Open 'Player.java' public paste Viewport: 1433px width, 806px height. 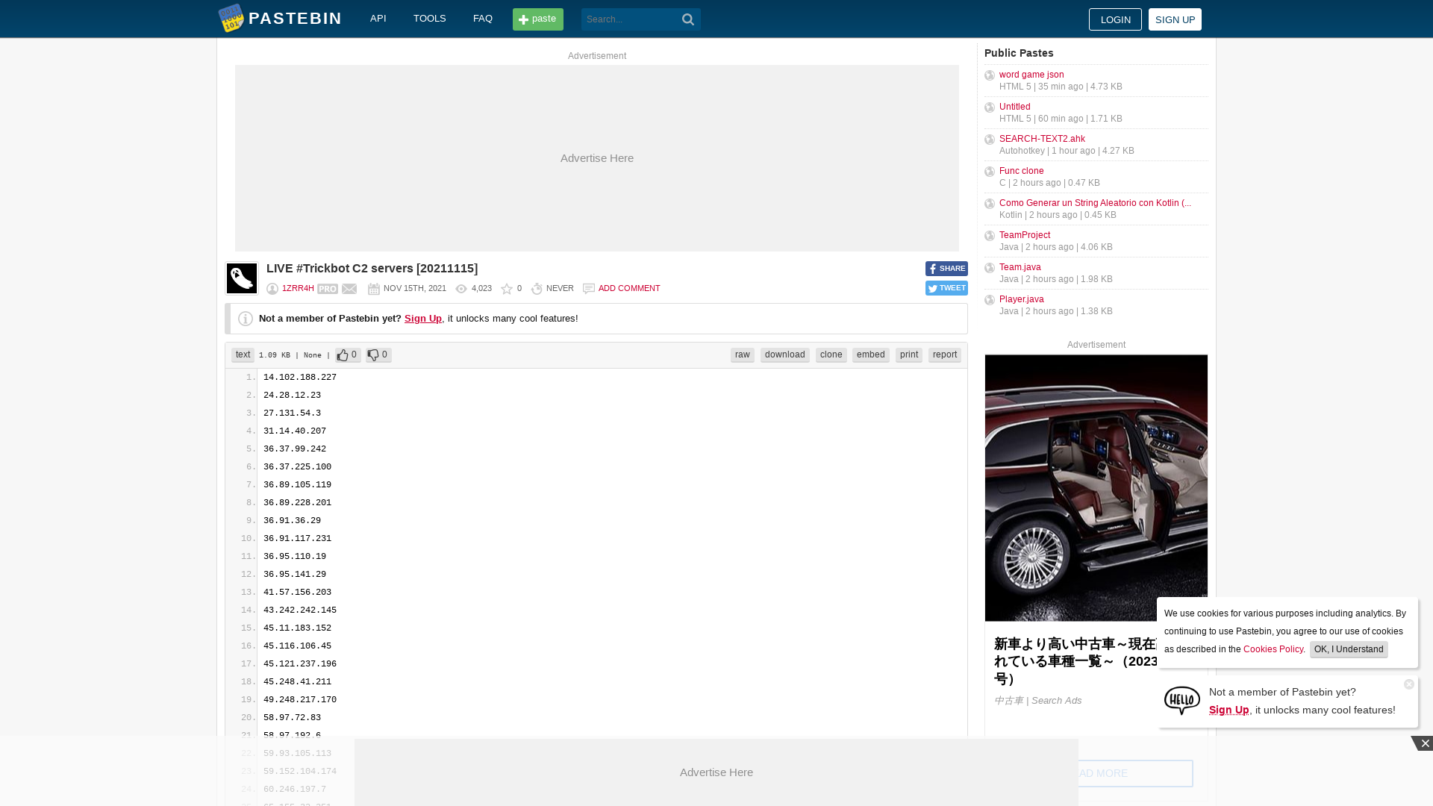point(1022,299)
